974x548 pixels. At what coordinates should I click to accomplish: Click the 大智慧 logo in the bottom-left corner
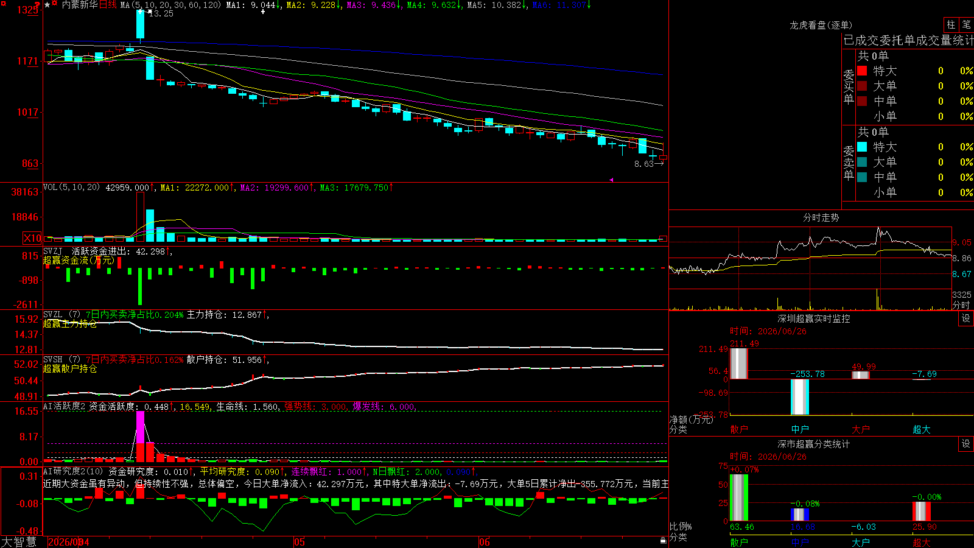[x=18, y=542]
